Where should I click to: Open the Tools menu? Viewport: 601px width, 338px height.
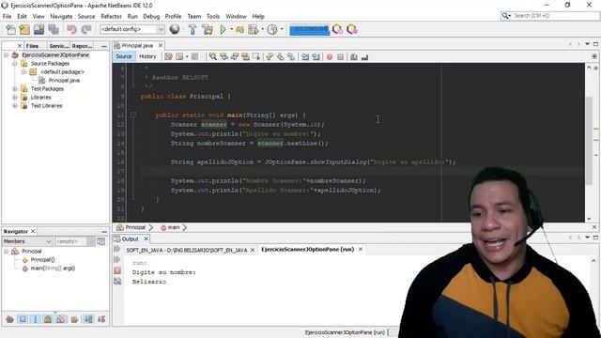point(213,17)
